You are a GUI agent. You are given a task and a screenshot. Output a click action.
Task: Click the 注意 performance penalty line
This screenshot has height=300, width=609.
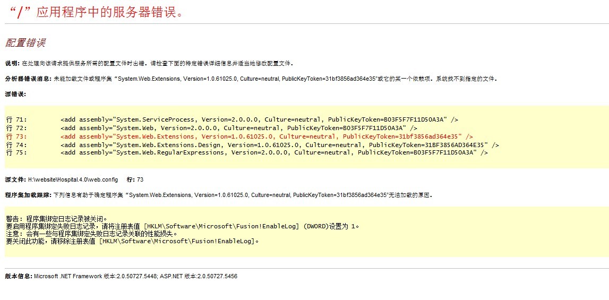pos(91,234)
